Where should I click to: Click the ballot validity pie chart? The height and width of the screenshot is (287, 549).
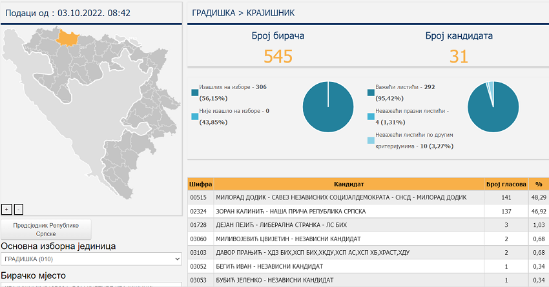493,106
